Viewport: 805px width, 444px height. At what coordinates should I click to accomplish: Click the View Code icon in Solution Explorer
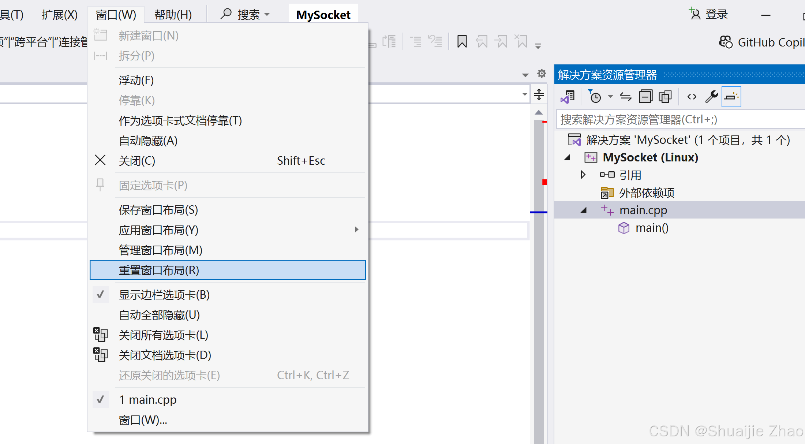click(x=692, y=97)
